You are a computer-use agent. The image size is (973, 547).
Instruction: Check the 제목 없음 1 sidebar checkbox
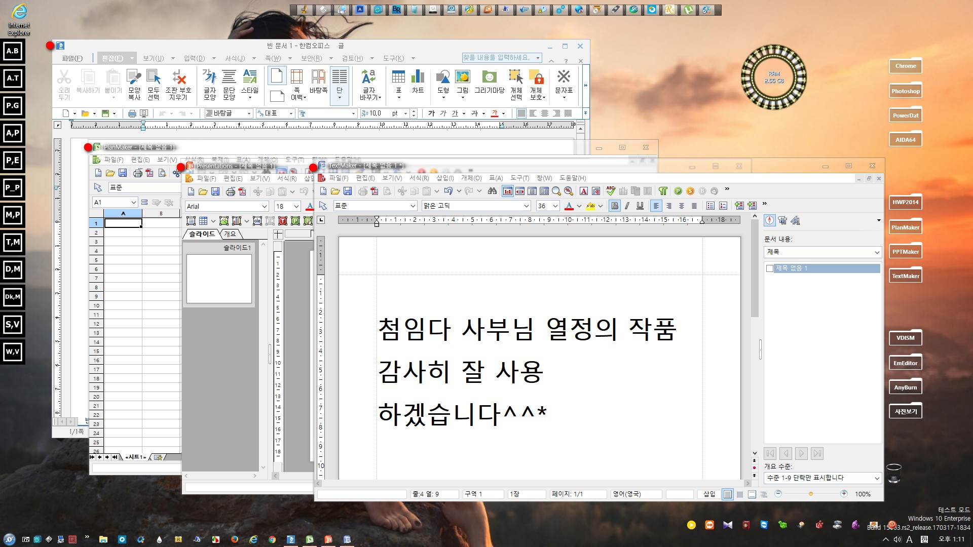coord(770,268)
